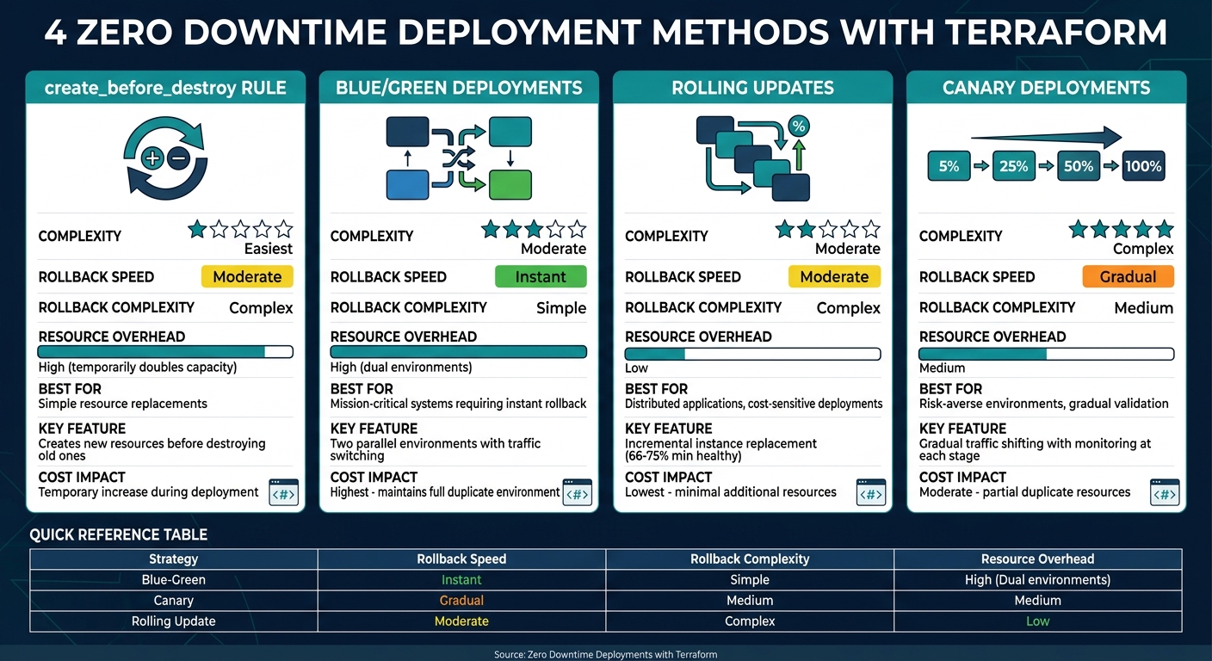The image size is (1212, 661).
Task: Click the Rollback Complexity column header
Action: pos(750,559)
